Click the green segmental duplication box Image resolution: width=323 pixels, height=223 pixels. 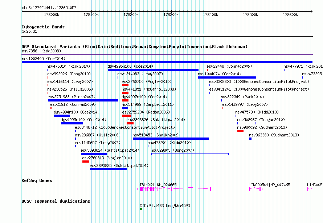click(x=141, y=209)
